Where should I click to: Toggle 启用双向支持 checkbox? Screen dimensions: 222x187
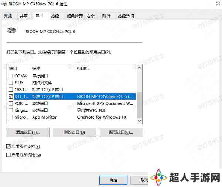pyautogui.click(x=9, y=147)
